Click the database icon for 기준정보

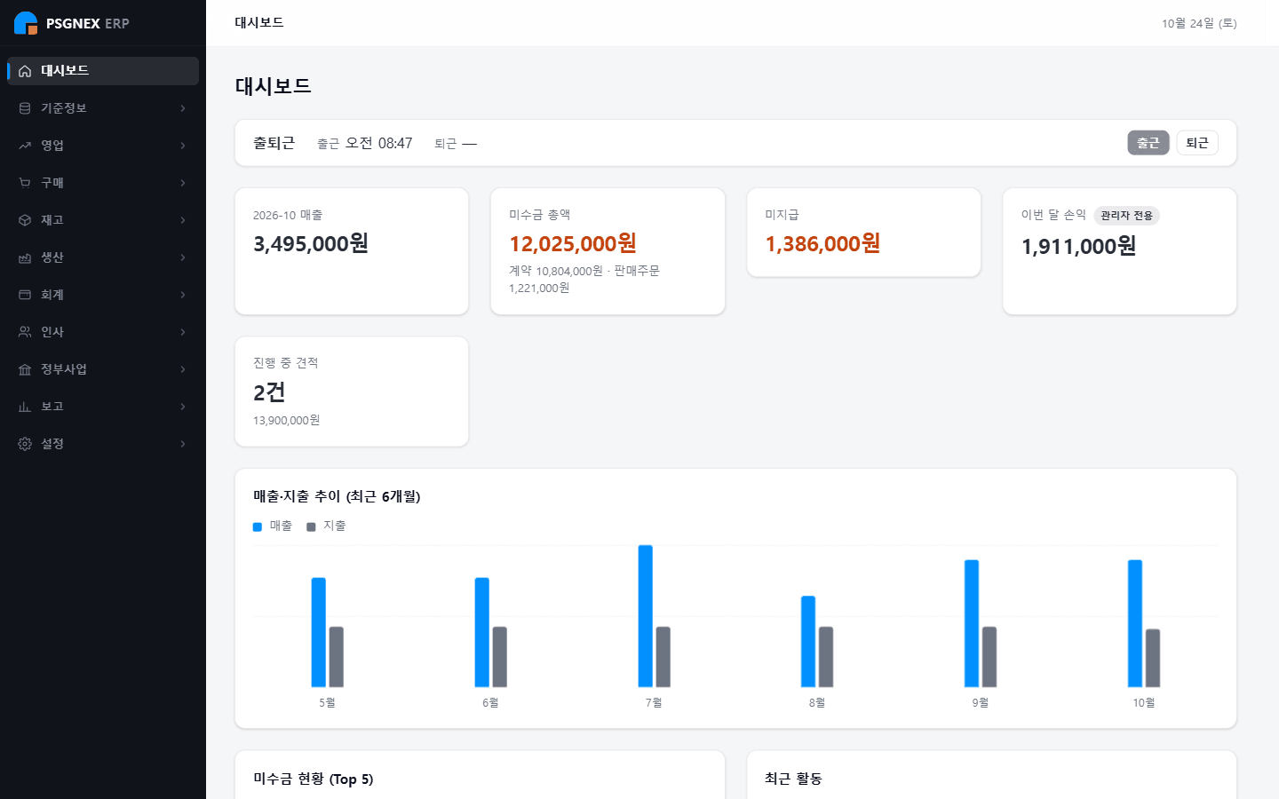coord(25,108)
